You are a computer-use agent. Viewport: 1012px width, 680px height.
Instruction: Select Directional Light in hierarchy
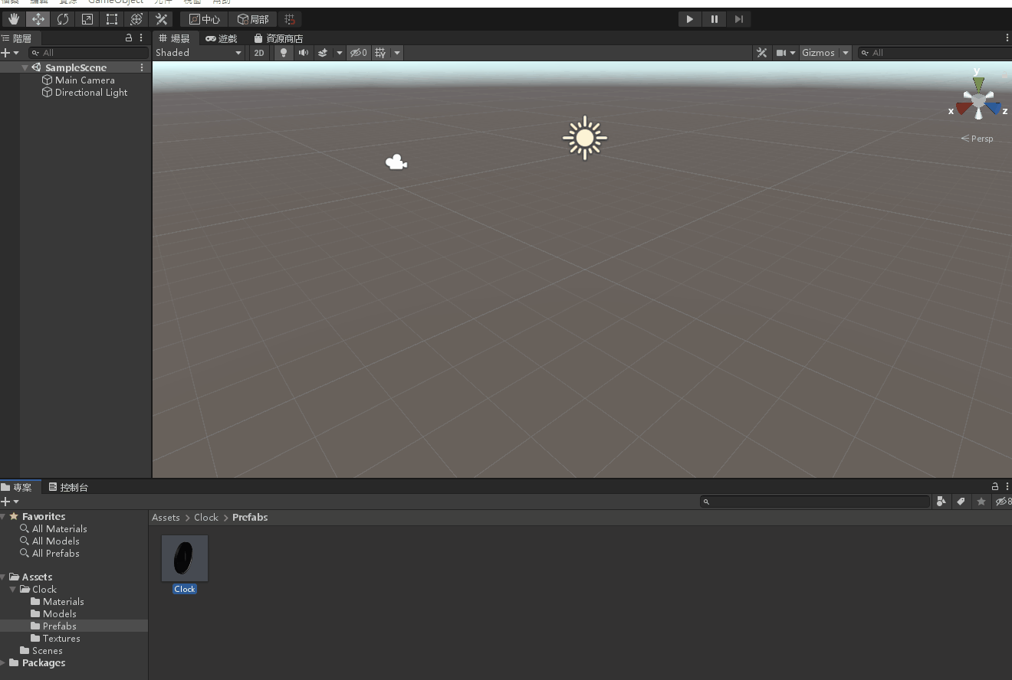tap(90, 93)
